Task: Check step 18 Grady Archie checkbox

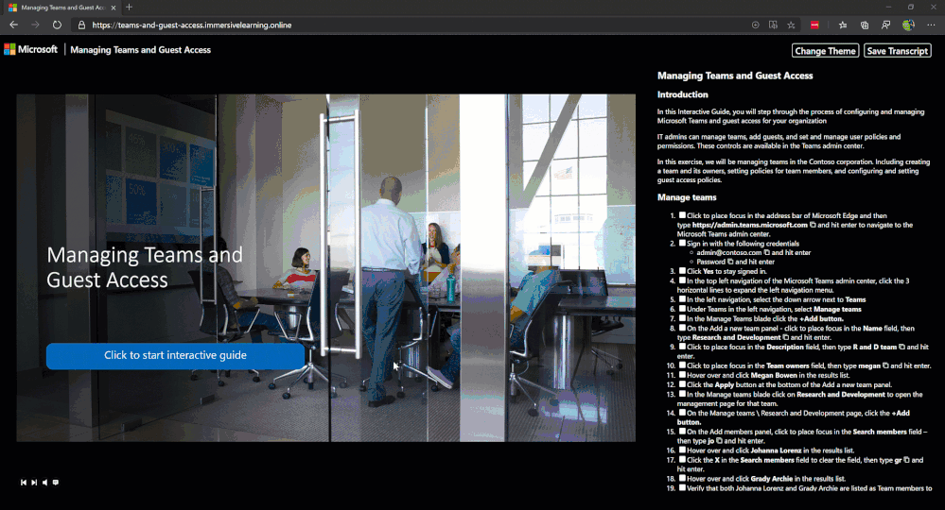Action: tap(682, 478)
